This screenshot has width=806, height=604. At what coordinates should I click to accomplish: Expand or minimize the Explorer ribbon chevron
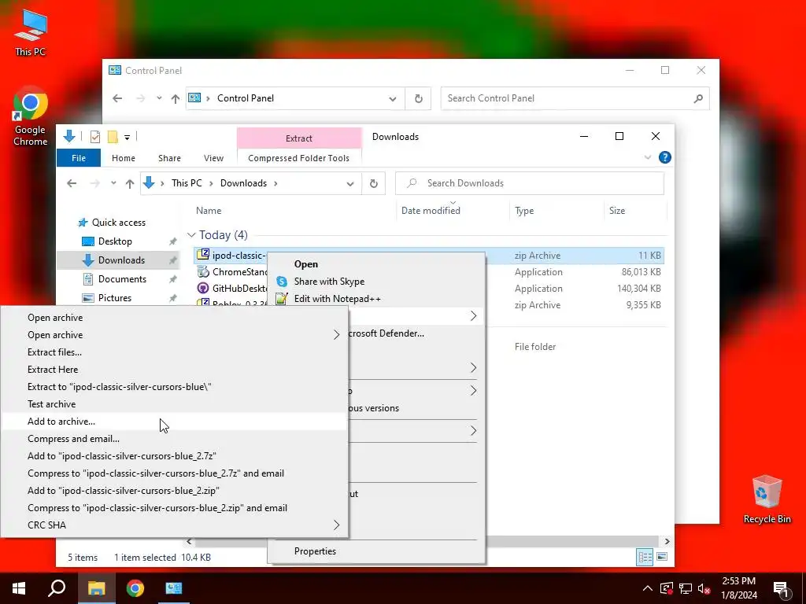tap(648, 157)
